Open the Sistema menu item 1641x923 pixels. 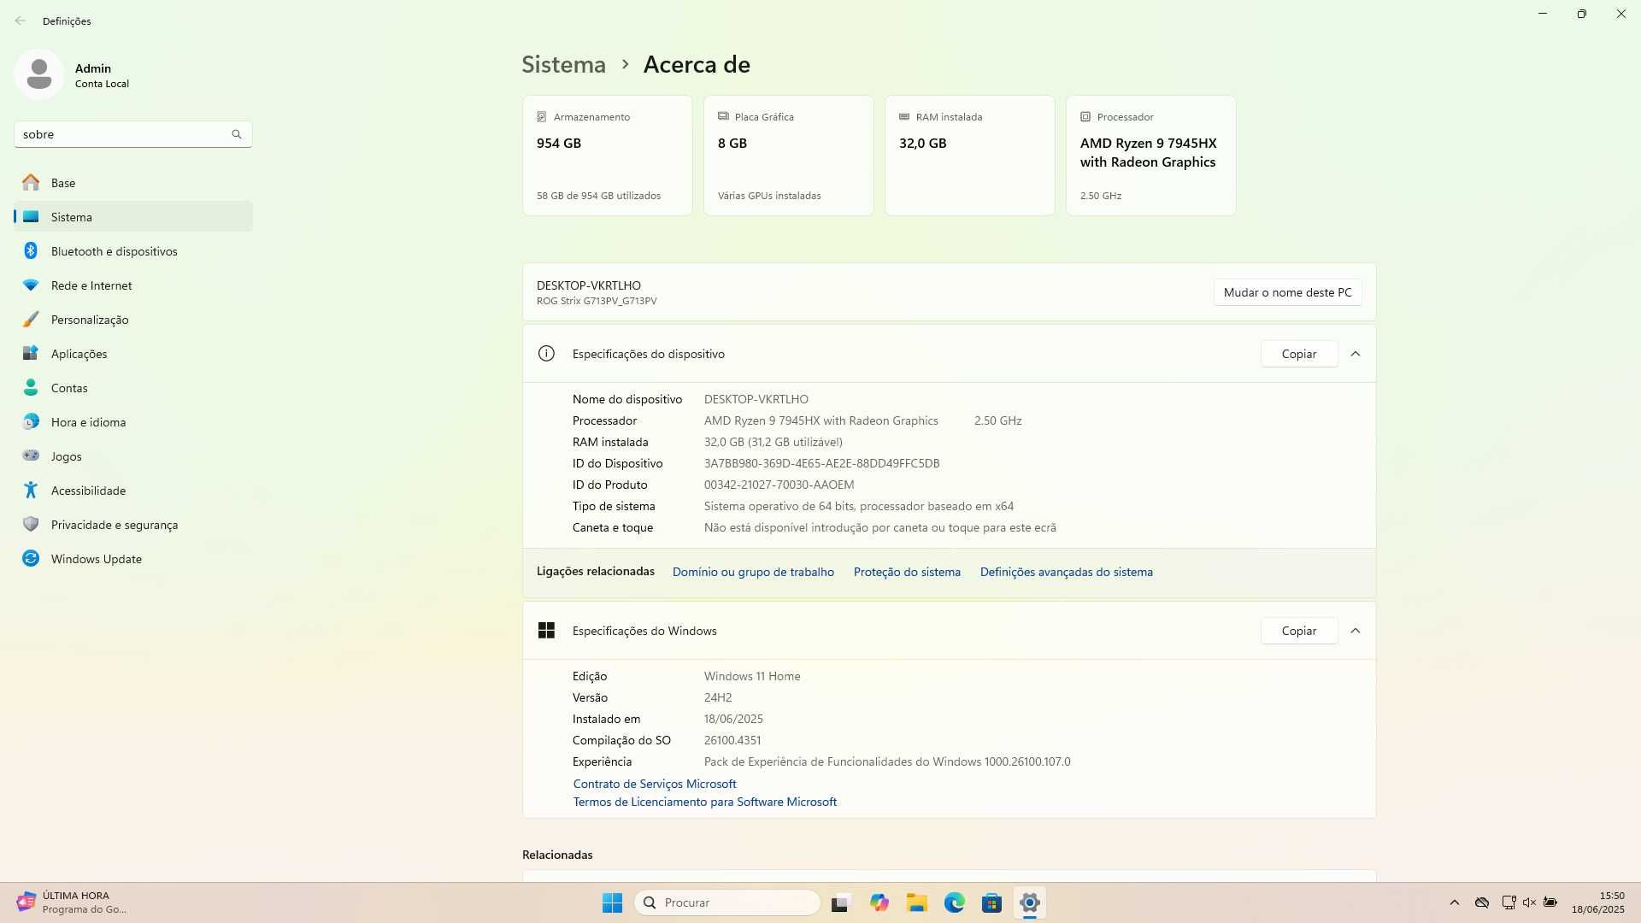[x=133, y=216]
